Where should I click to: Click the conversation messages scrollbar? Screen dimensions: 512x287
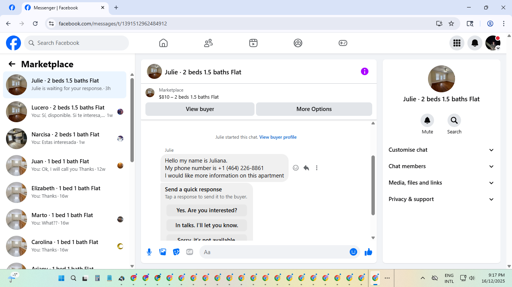373,185
